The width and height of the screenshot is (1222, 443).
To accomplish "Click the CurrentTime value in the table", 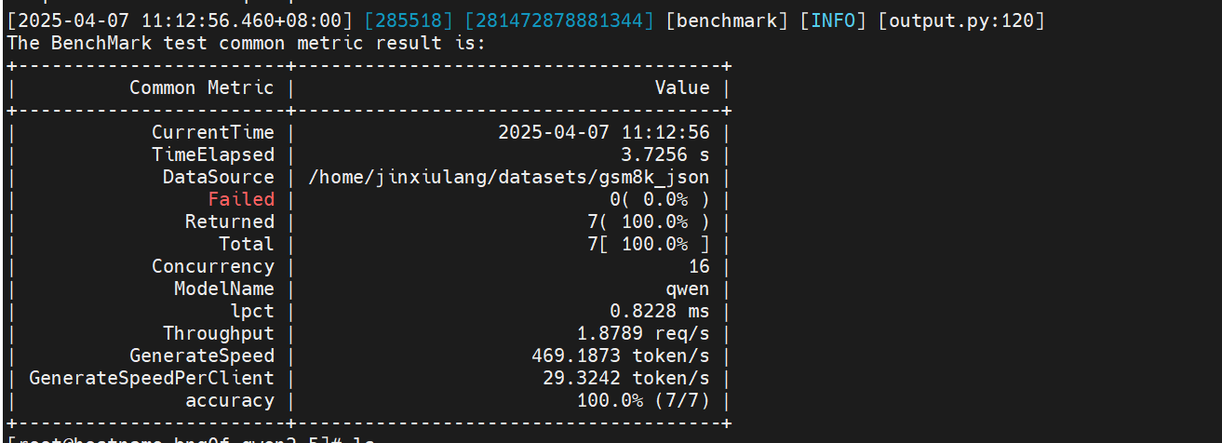I will (603, 132).
